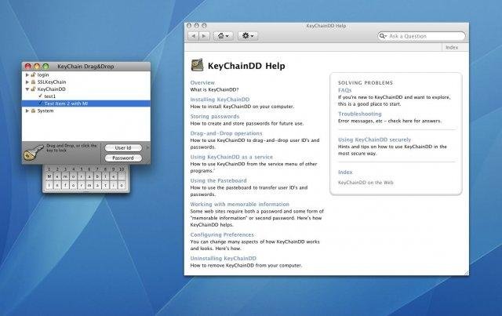Viewport: 502px width, 316px height.
Task: Open Using the Pasteboard topic
Action: (218, 180)
